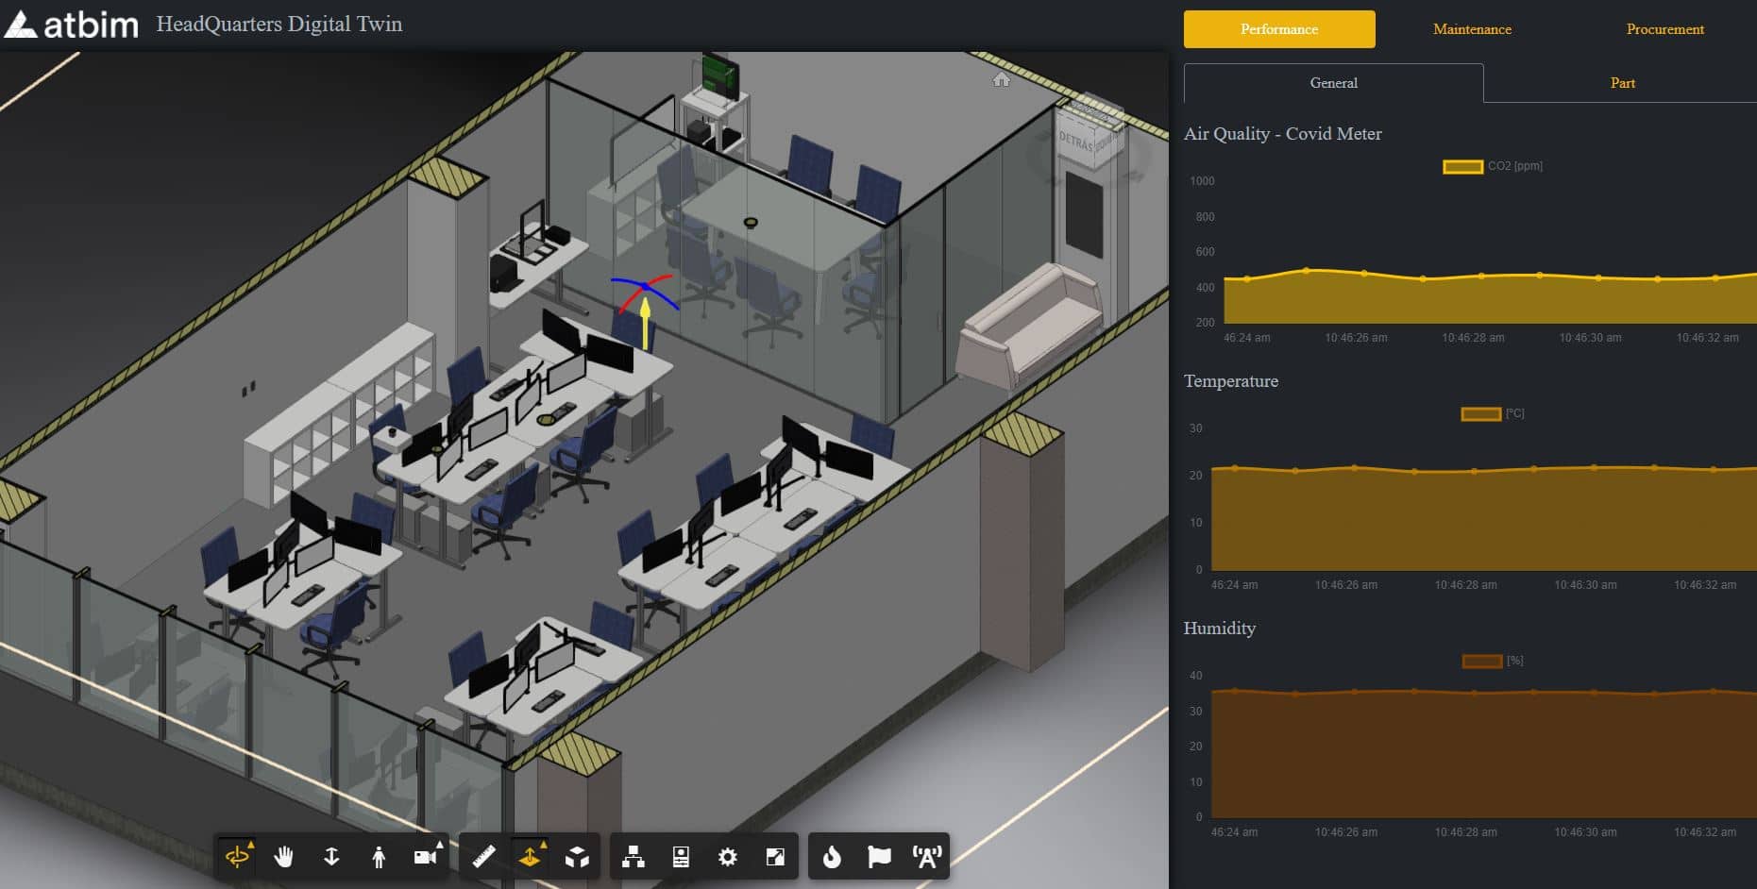Select the Orbit tool in viewer toolbar
The width and height of the screenshot is (1757, 889).
(x=237, y=857)
